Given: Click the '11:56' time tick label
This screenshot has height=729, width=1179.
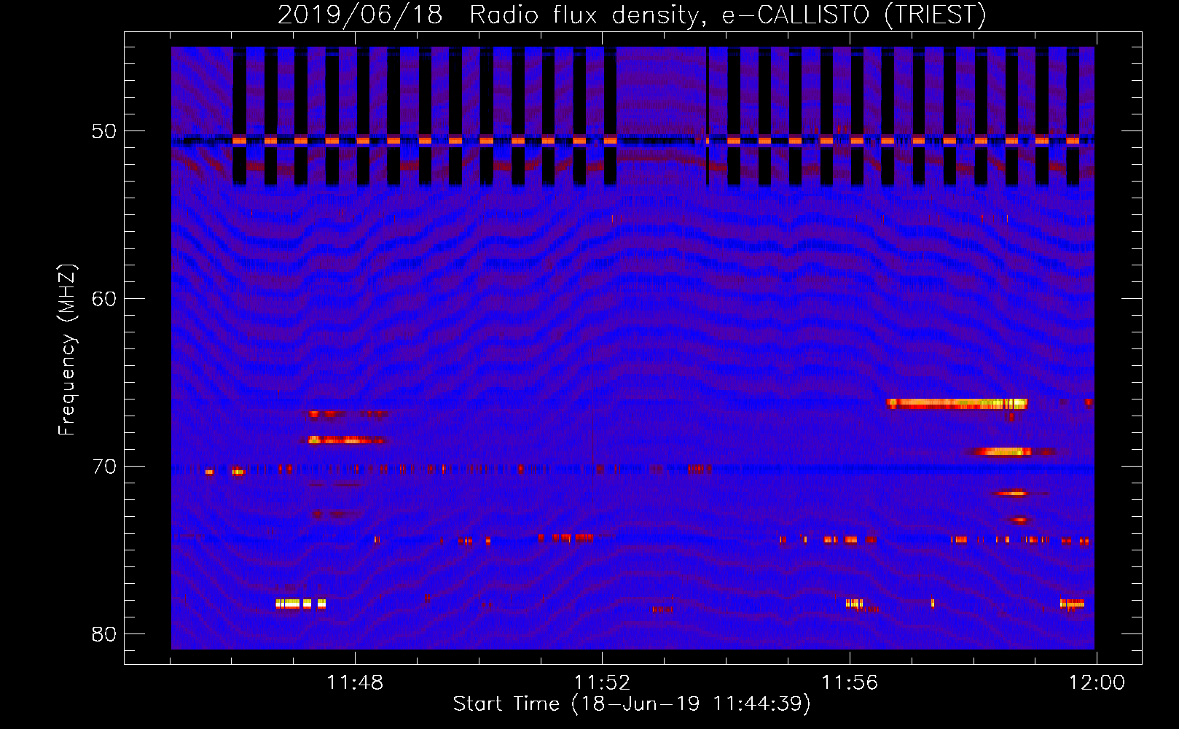Looking at the screenshot, I should (x=850, y=683).
